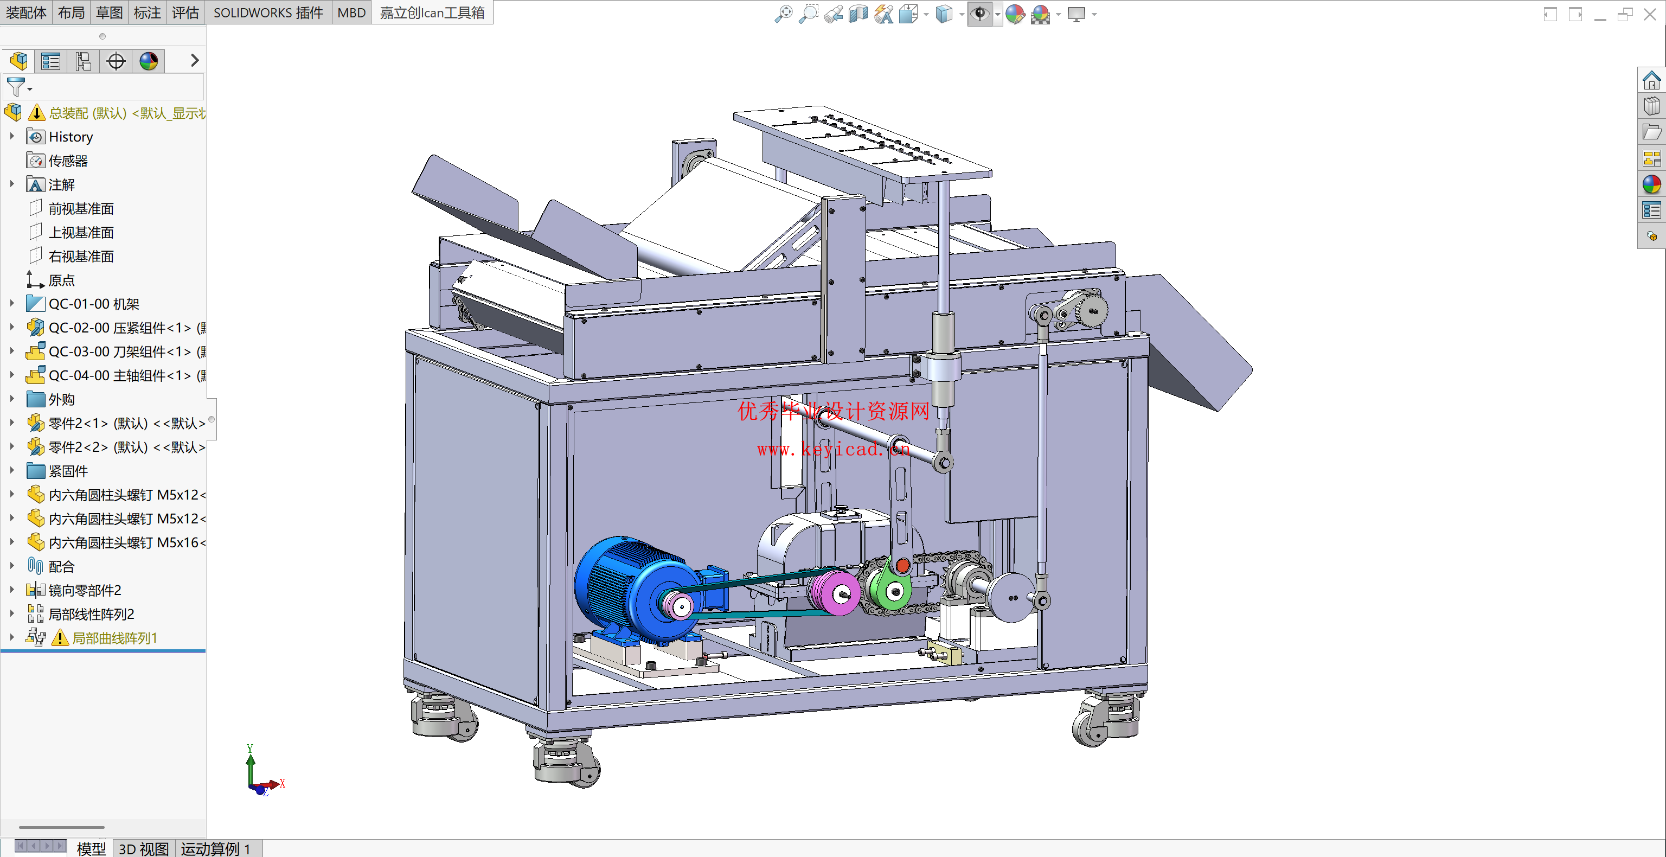The image size is (1666, 857).
Task: Expand the 紧固件 folder
Action: (11, 471)
